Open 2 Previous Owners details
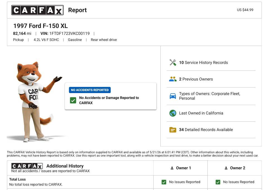Image resolution: width=270 pixels, height=190 pixels. [x=196, y=79]
